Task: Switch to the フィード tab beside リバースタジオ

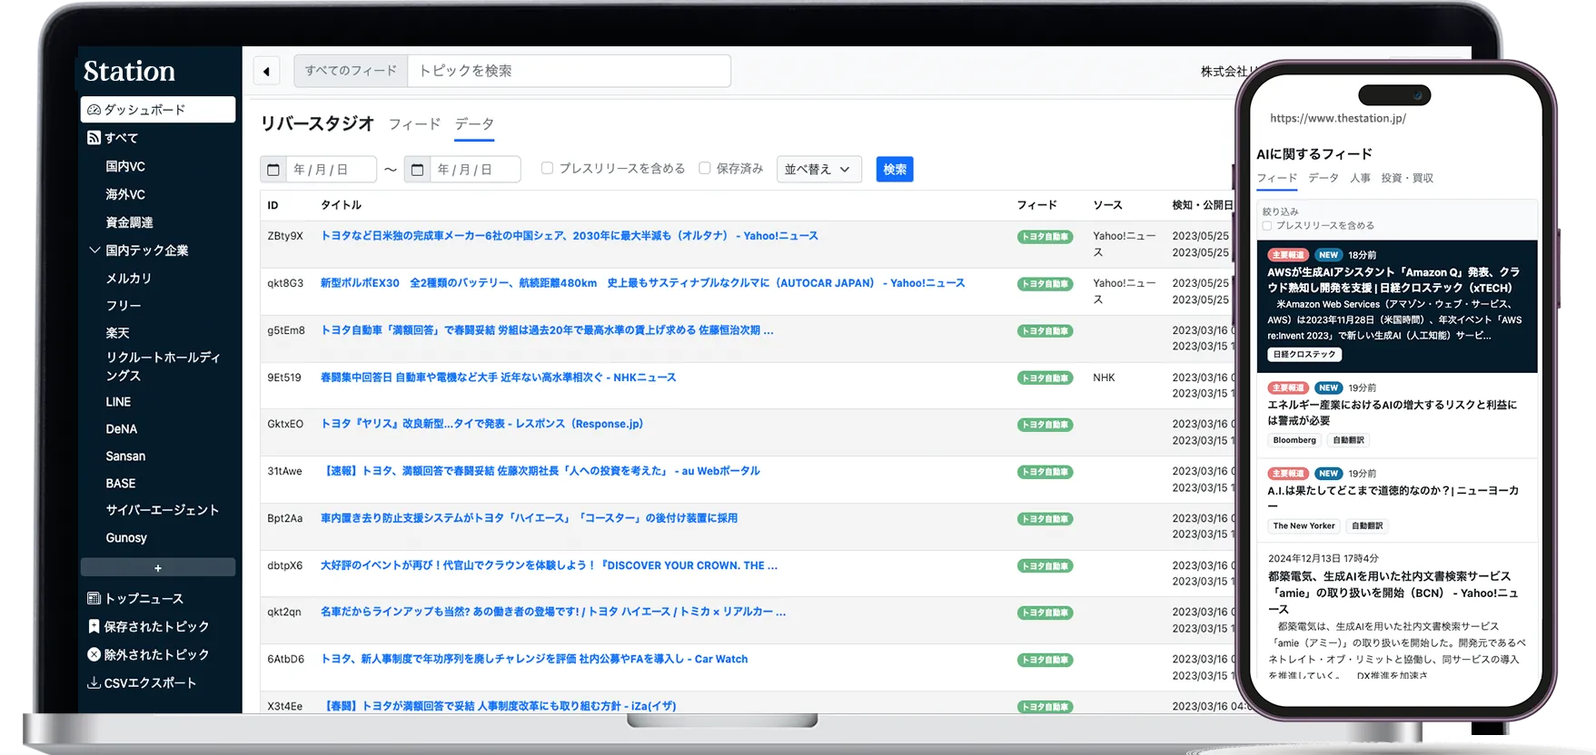Action: click(x=414, y=124)
